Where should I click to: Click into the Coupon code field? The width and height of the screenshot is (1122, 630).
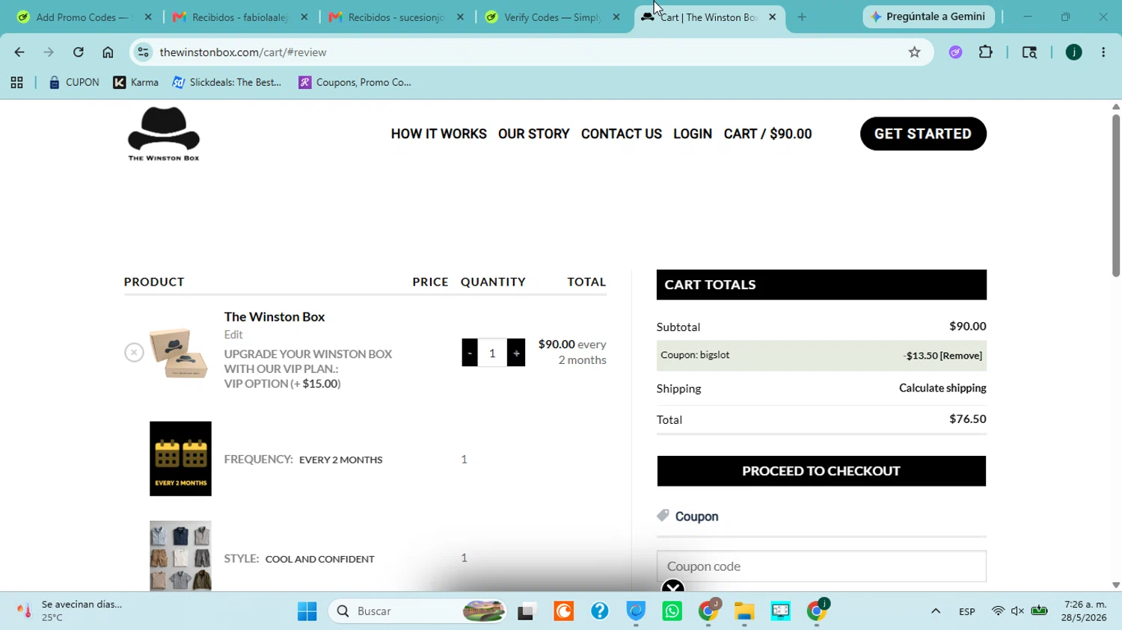coord(821,566)
